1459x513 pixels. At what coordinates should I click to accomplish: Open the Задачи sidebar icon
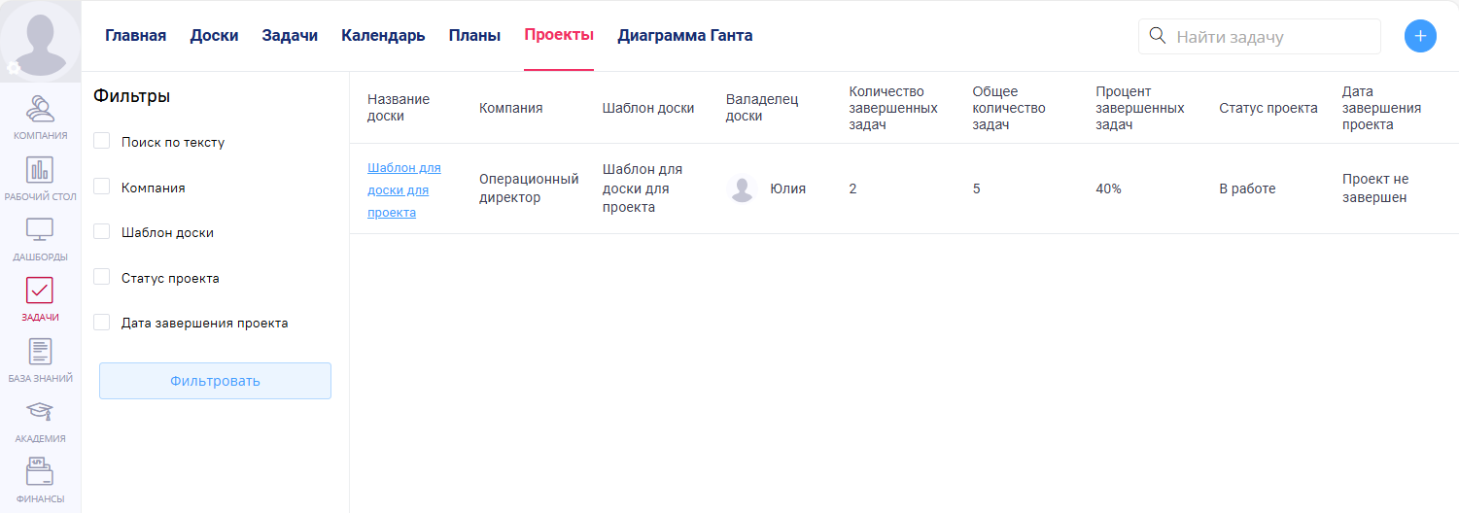pyautogui.click(x=40, y=291)
